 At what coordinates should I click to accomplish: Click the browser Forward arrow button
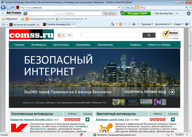coord(8,8)
